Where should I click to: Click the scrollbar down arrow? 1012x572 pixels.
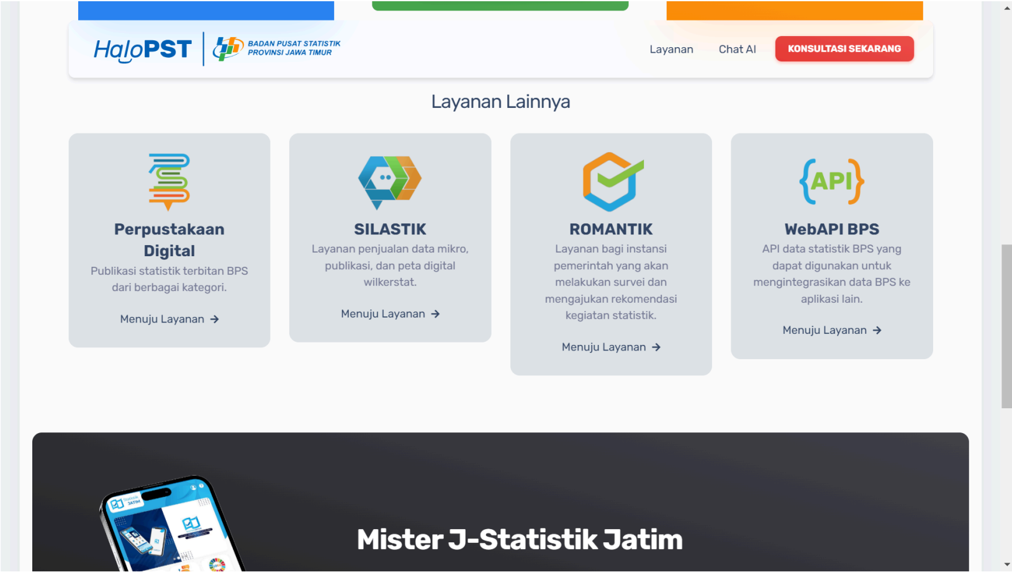coord(1006,565)
